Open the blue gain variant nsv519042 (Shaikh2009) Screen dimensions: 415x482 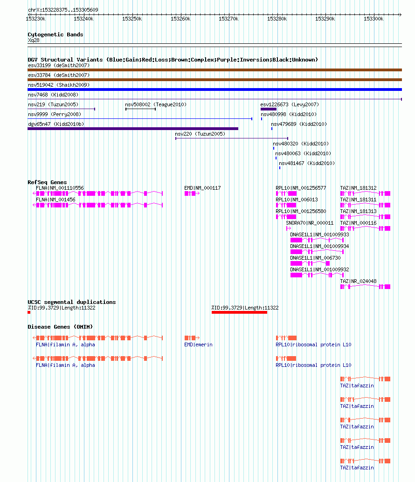pyautogui.click(x=214, y=90)
